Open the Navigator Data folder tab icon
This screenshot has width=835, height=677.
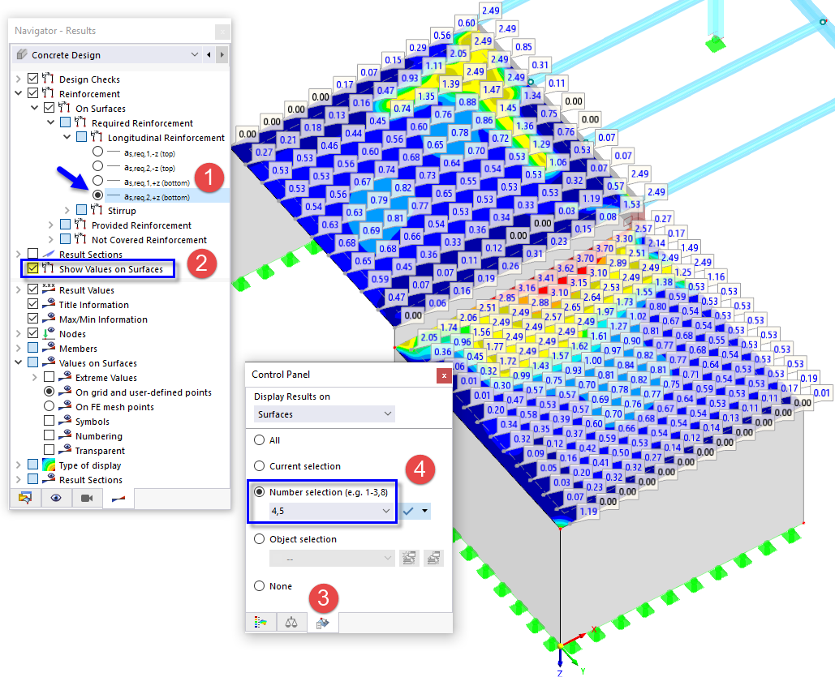26,498
